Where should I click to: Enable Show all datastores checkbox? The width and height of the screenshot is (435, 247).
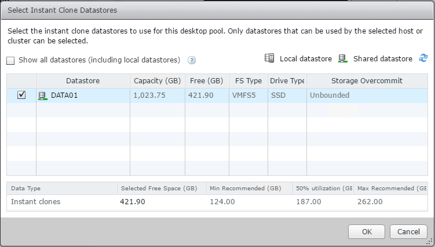[x=11, y=60]
